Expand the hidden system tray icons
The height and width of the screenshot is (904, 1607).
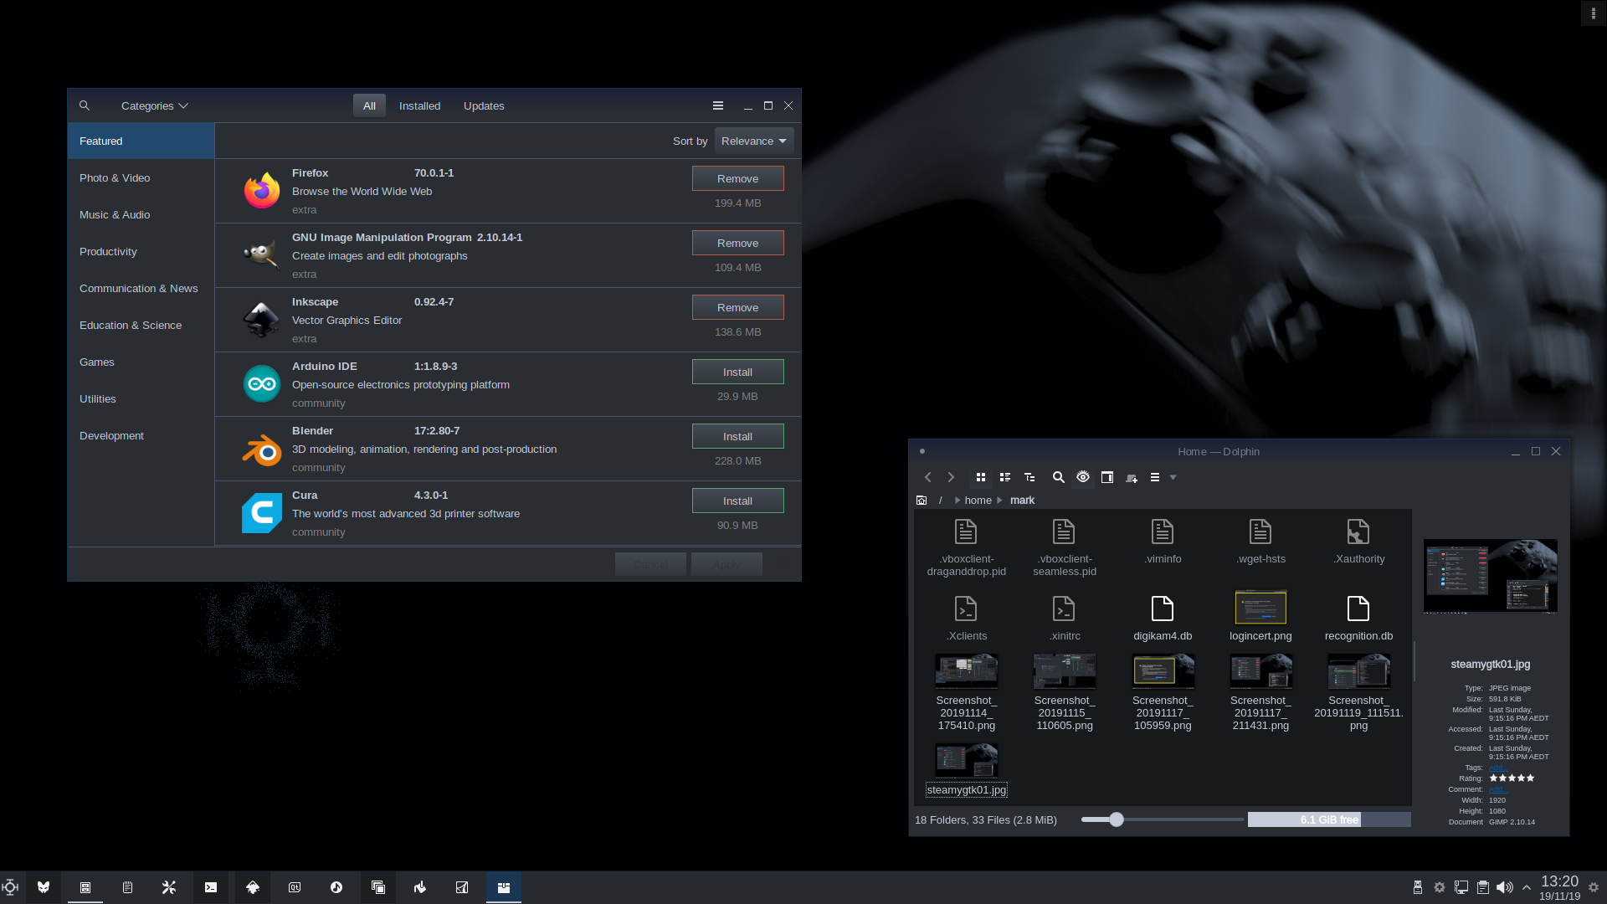[x=1527, y=887]
